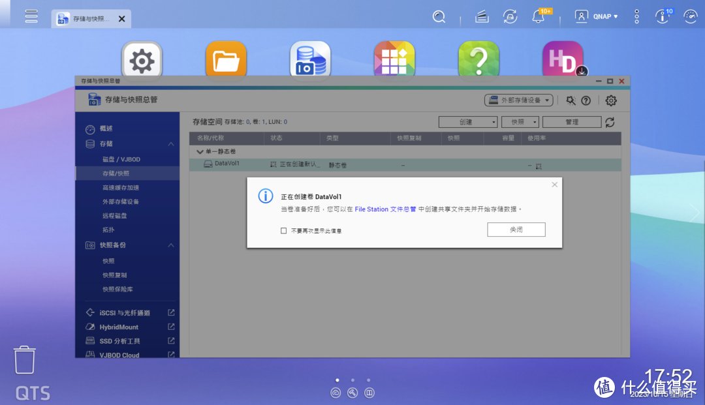705x405 pixels.
Task: Open the info icon with the 10 badge
Action: (663, 16)
